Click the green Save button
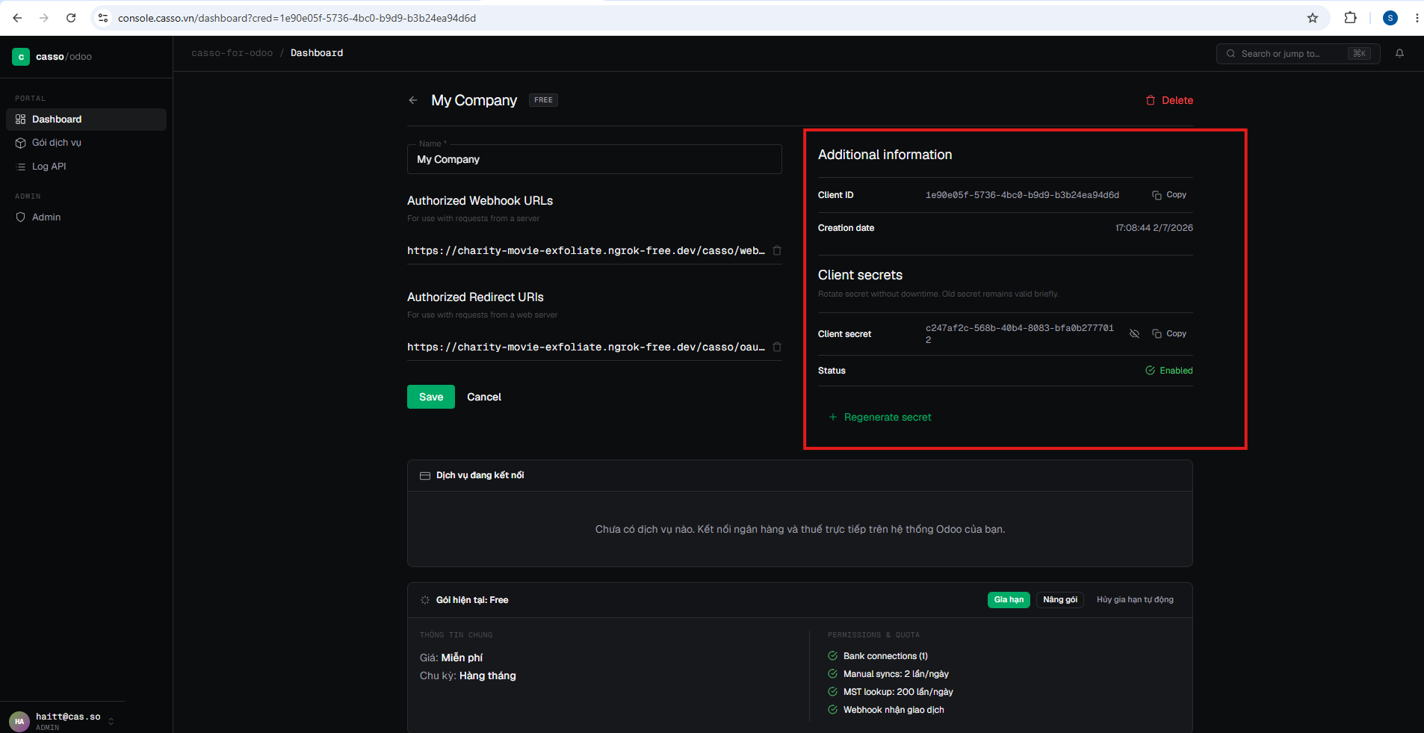This screenshot has width=1424, height=733. 431,397
